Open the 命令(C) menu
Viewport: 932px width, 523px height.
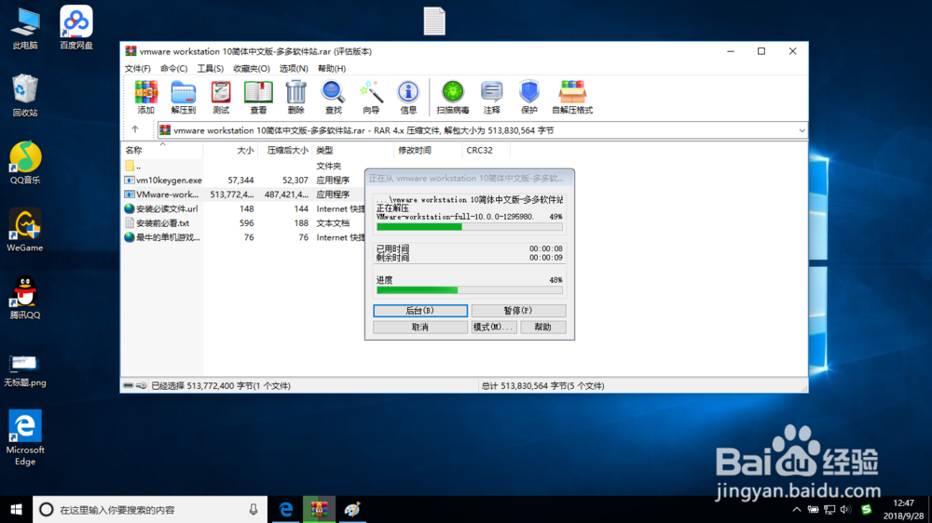point(173,68)
